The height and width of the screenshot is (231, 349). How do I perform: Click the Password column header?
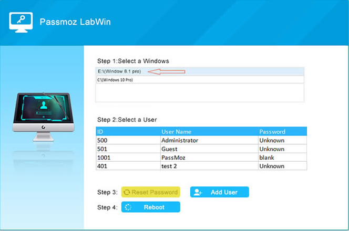282,132
